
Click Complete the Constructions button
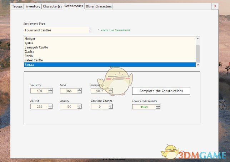(161, 91)
